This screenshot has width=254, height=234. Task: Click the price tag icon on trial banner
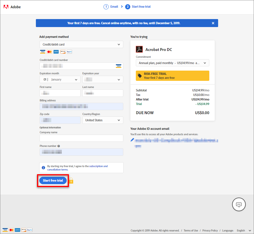click(x=140, y=76)
